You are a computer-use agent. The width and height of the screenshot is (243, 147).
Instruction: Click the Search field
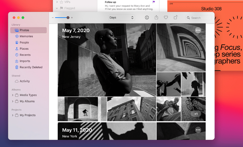[200, 18]
